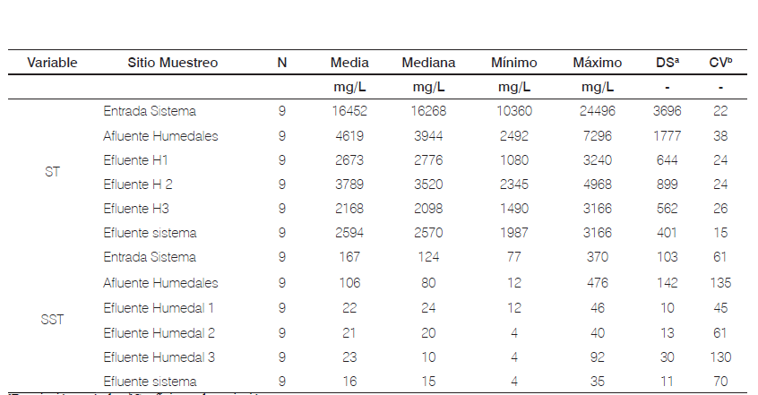Click the Efluente H 2 row label
The width and height of the screenshot is (758, 395).
pyautogui.click(x=137, y=185)
